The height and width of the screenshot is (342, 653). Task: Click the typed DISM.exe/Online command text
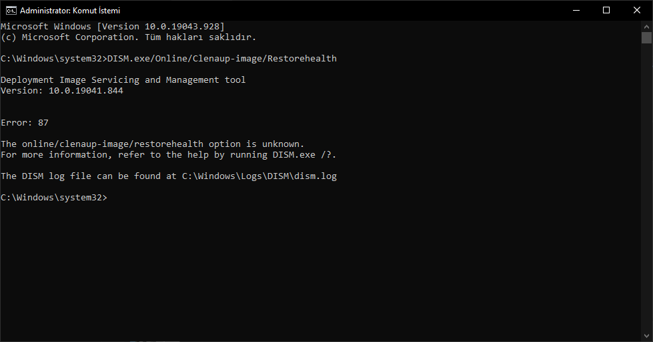(x=222, y=58)
